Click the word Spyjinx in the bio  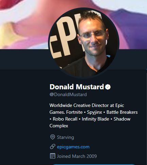pyautogui.click(x=95, y=112)
